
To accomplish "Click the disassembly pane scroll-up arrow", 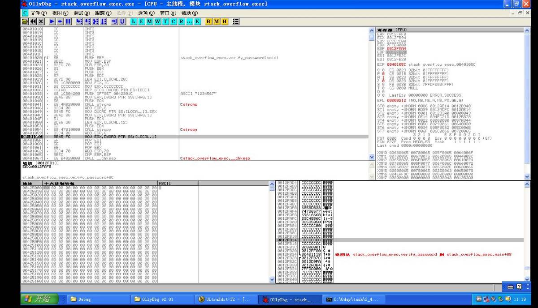I will (371, 30).
